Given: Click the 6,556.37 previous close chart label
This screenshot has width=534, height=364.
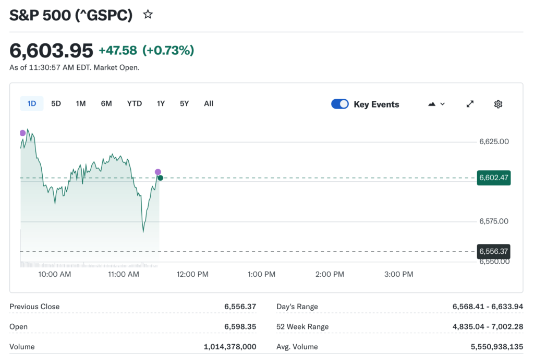Looking at the screenshot, I should (x=494, y=251).
